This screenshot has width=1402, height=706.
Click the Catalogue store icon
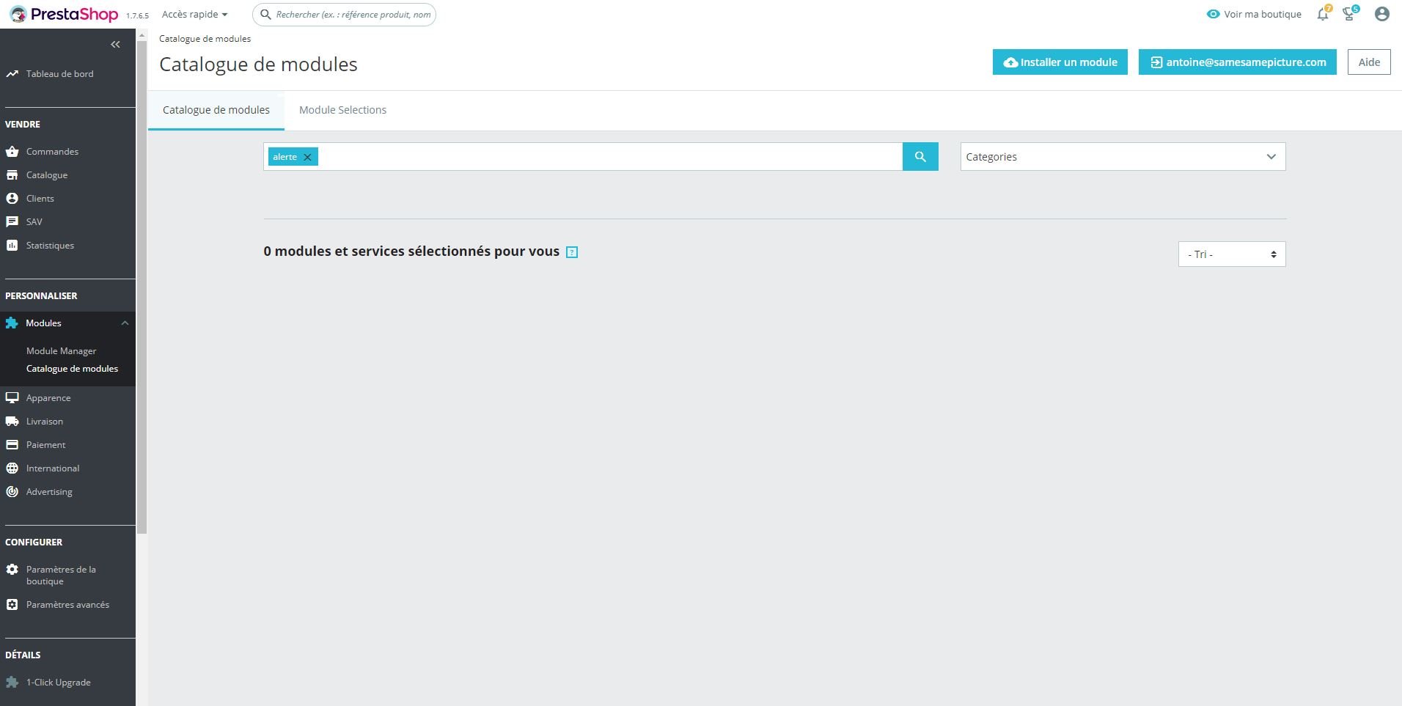coord(12,175)
